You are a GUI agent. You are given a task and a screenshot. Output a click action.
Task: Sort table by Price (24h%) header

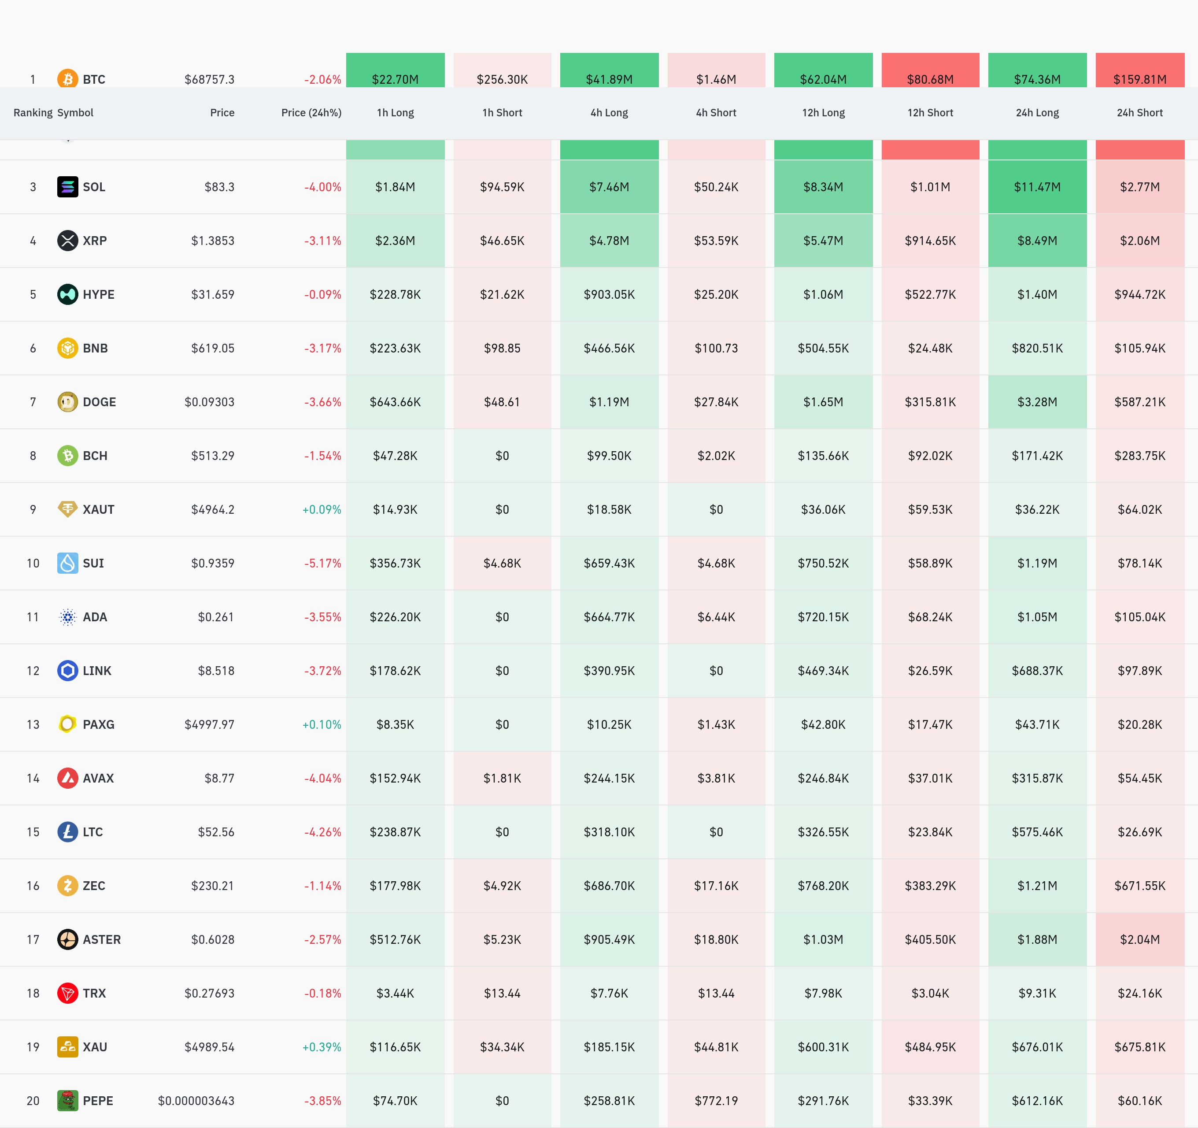pos(311,113)
